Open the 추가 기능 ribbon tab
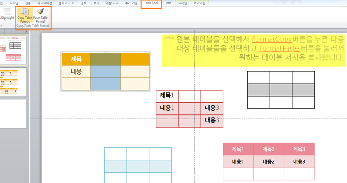The image size is (347, 183). [131, 3]
